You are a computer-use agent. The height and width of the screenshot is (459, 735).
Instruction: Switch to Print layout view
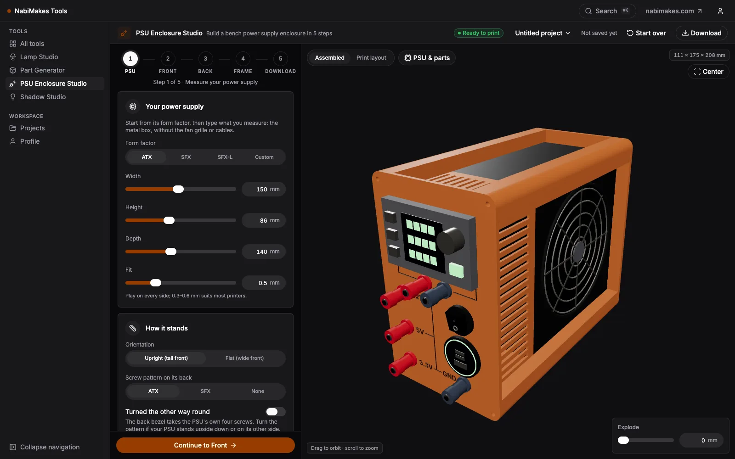(x=371, y=58)
